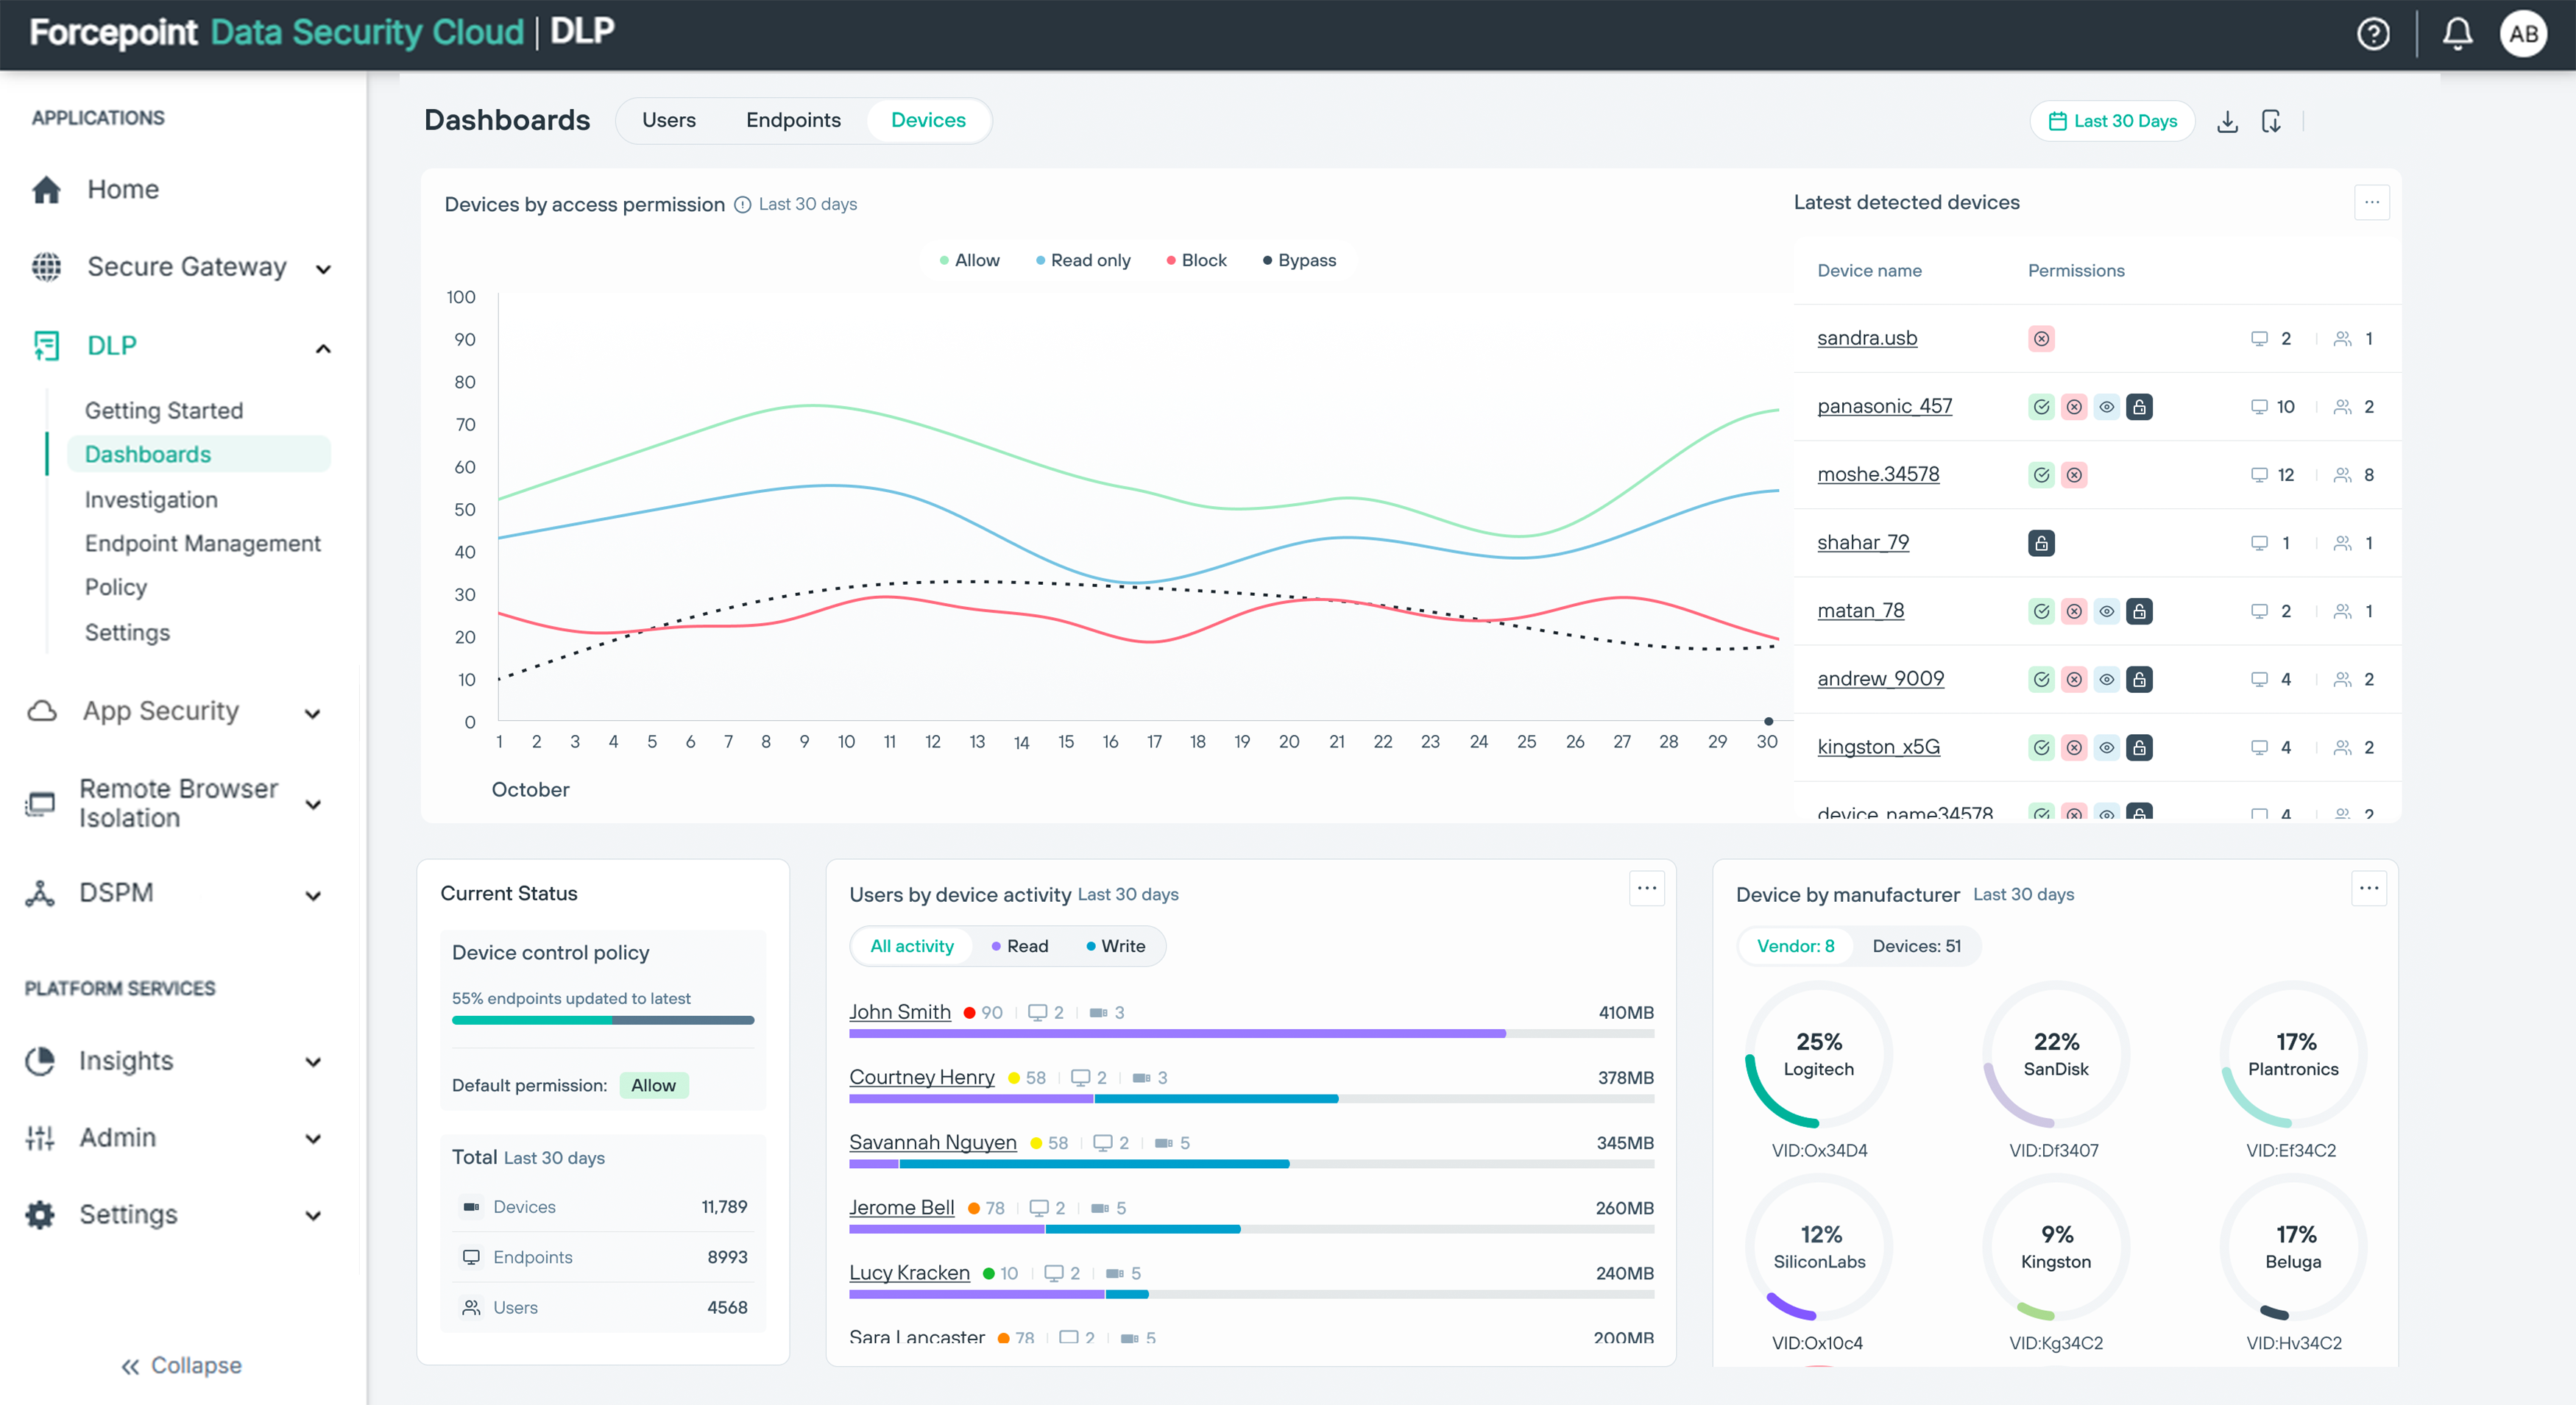Select the Read activity filter

(x=1019, y=946)
